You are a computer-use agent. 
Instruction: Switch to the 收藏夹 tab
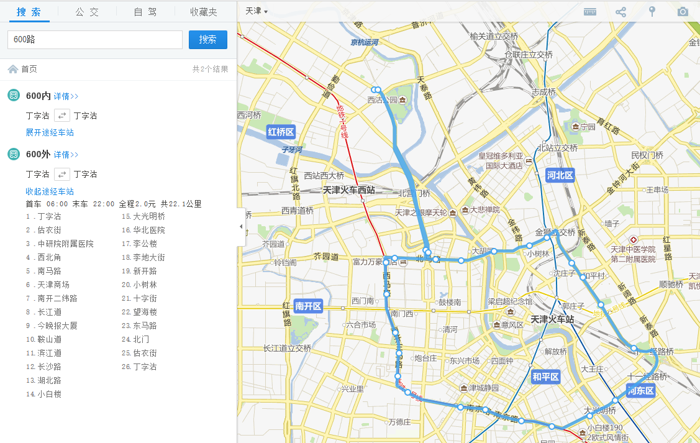tap(204, 12)
